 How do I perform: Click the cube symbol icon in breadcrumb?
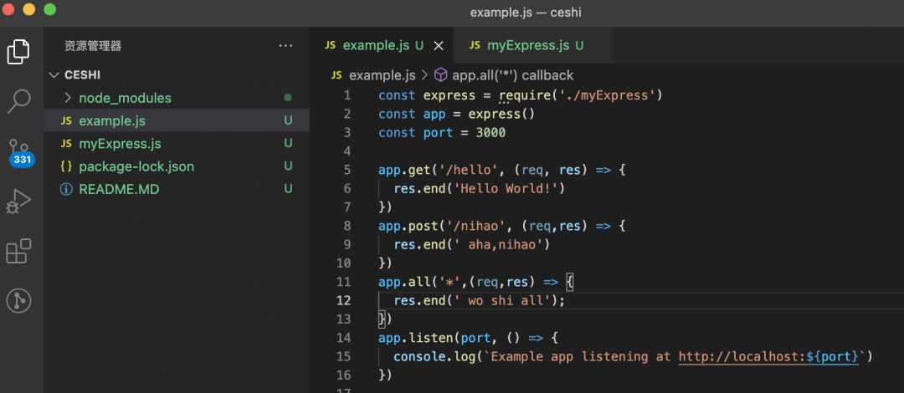pos(440,75)
